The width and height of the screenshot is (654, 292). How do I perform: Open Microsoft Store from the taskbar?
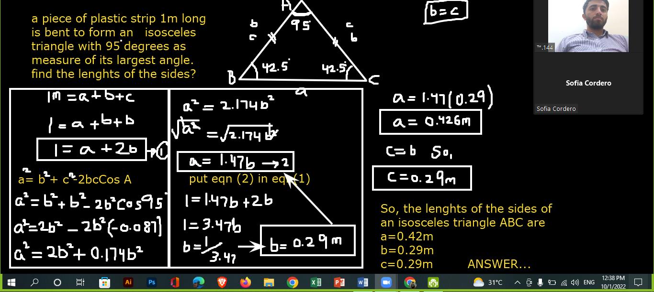click(x=104, y=282)
